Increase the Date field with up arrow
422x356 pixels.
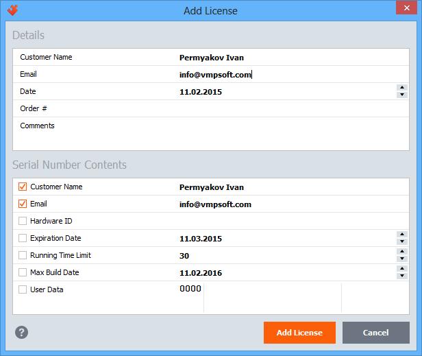(x=402, y=88)
